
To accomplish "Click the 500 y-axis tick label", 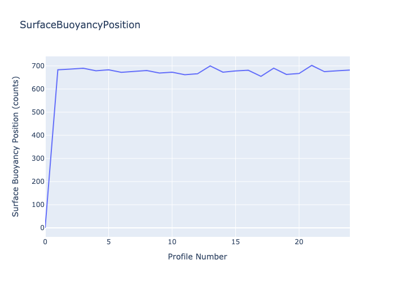I will pos(37,112).
